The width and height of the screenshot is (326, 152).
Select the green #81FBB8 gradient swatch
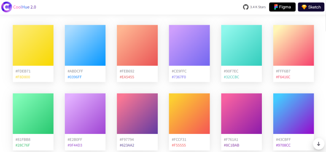33,114
